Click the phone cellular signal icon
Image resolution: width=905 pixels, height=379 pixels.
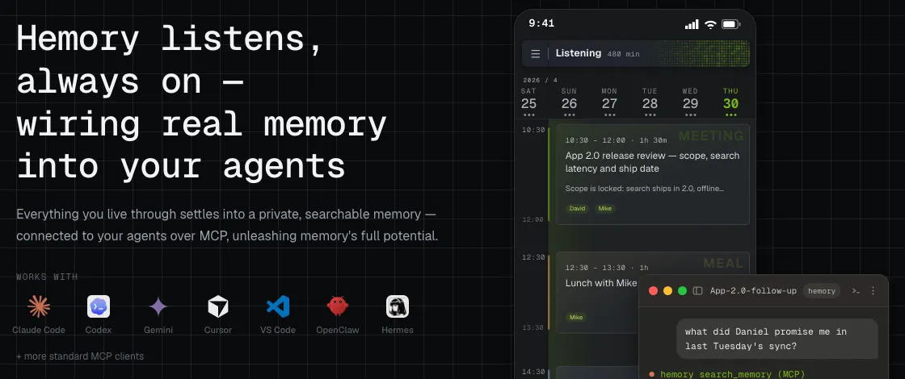[x=692, y=24]
